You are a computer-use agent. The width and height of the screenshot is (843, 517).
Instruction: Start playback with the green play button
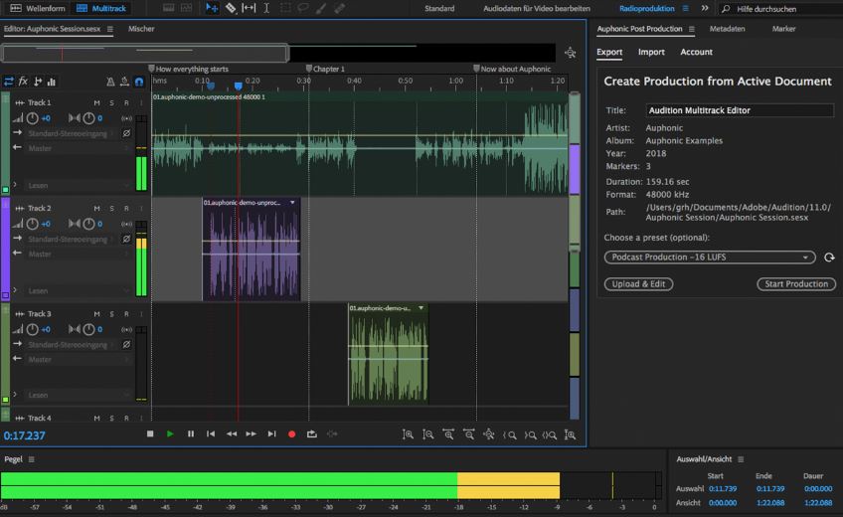(x=170, y=433)
